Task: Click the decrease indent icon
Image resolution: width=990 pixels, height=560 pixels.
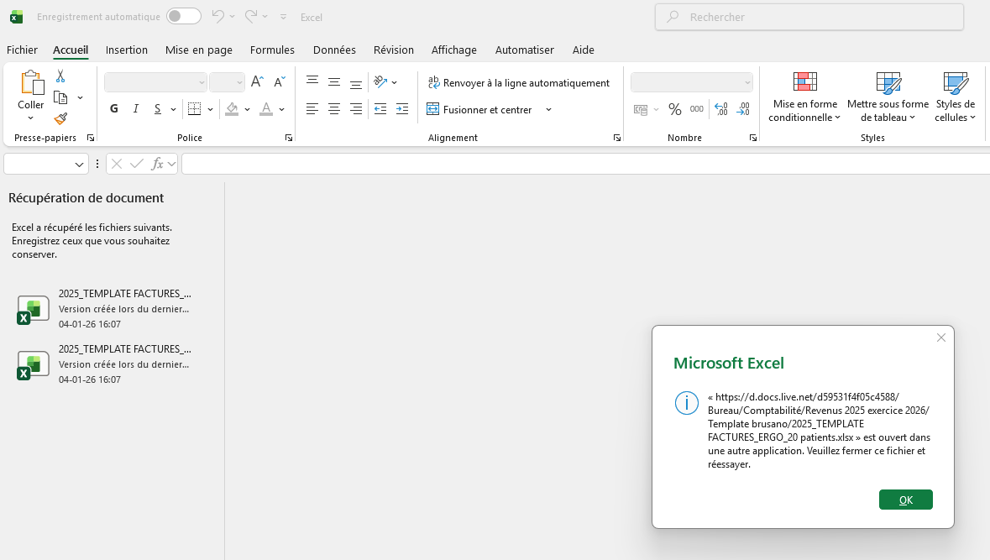Action: point(380,109)
